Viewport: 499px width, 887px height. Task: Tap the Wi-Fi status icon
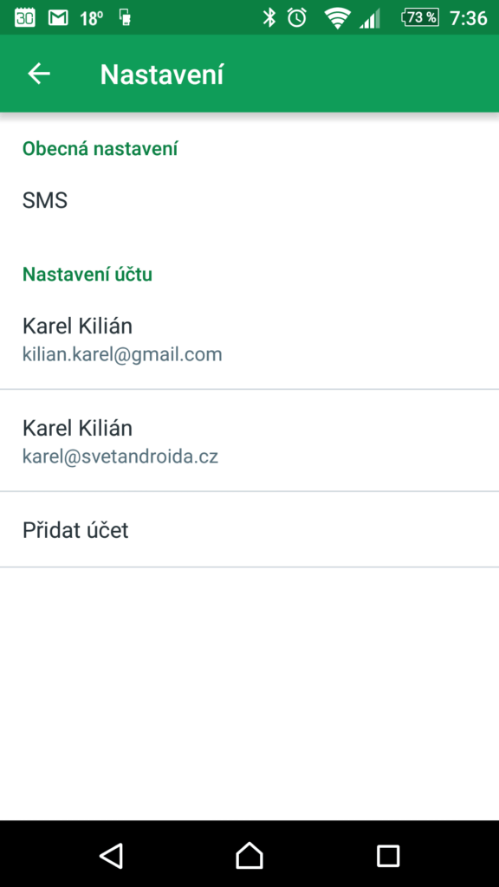pyautogui.click(x=337, y=18)
